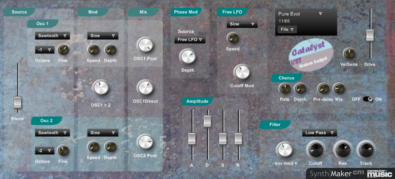Click the Phase Mod Depth knob

tap(188, 56)
